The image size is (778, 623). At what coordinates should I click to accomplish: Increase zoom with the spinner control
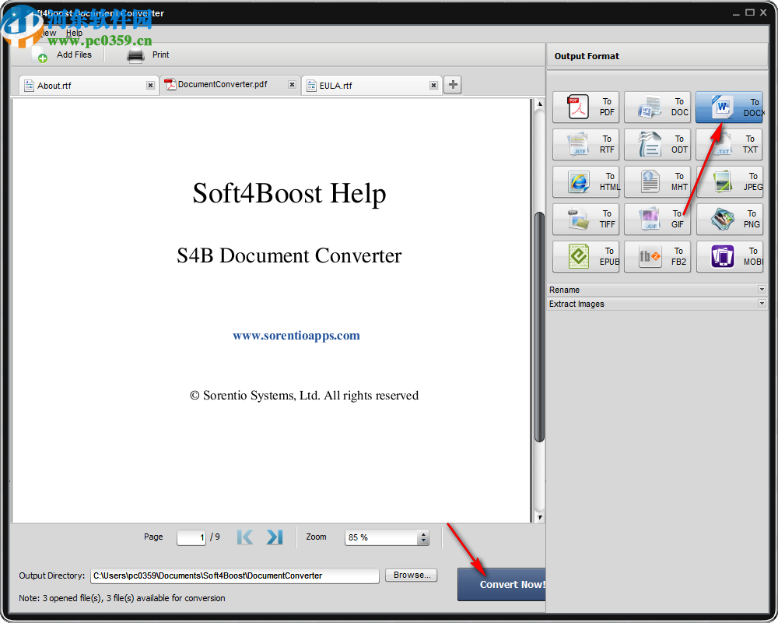422,533
